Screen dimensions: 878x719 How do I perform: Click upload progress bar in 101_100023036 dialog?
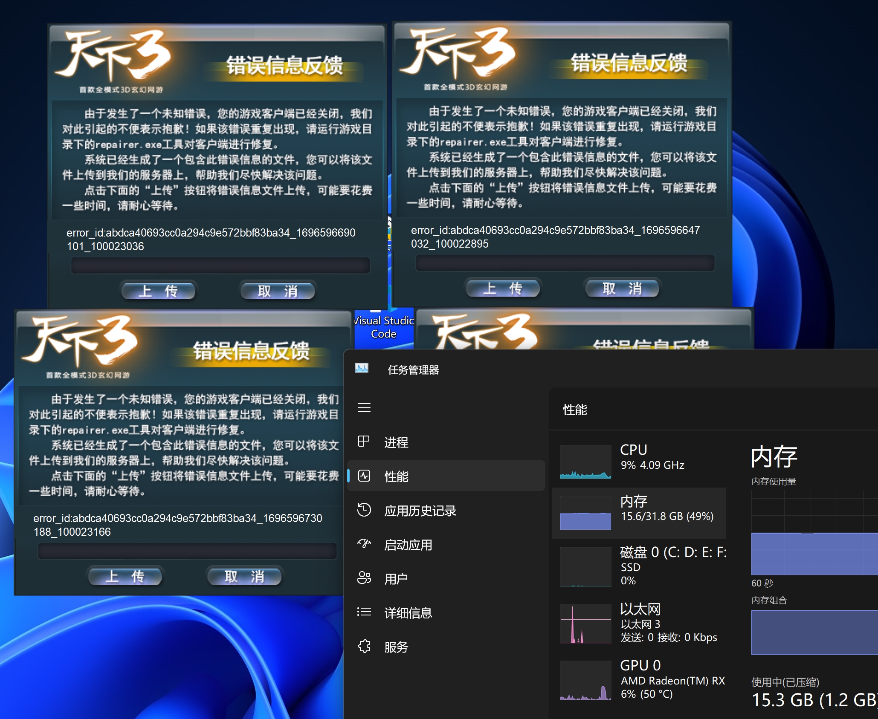[x=220, y=265]
